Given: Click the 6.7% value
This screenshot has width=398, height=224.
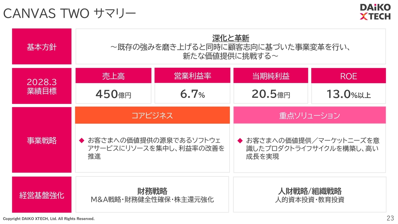Looking at the screenshot, I should coord(192,94).
